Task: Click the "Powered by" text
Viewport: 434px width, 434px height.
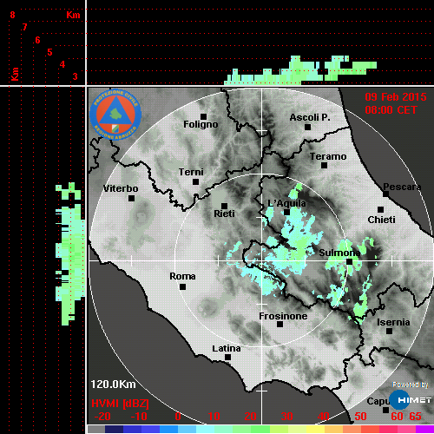Action: 411,385
